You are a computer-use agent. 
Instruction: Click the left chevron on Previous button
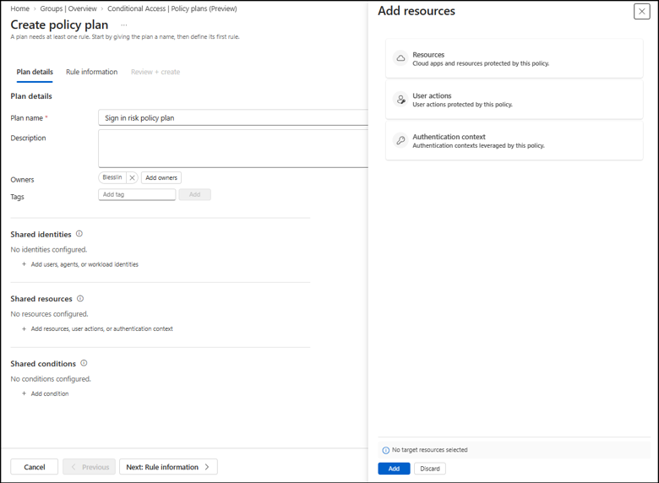(74, 467)
